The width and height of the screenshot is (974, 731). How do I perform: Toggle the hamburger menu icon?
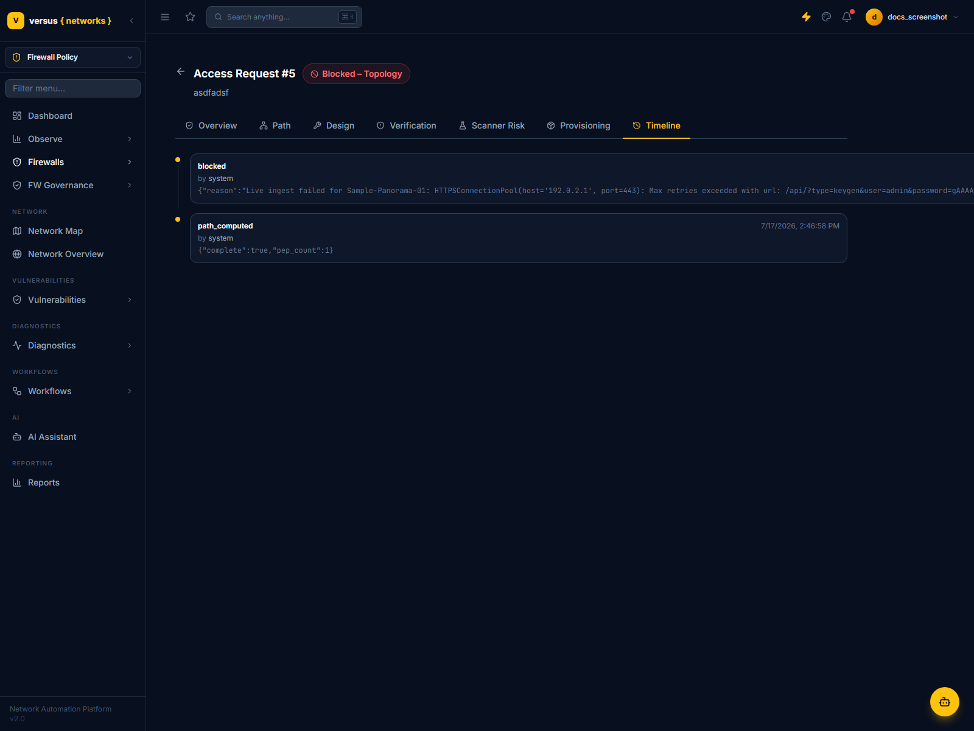[x=165, y=17]
